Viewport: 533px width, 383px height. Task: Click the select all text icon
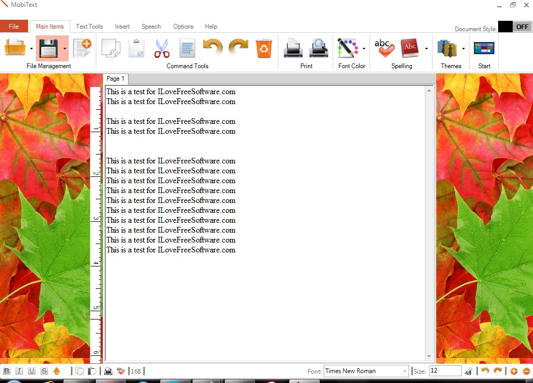pyautogui.click(x=187, y=48)
